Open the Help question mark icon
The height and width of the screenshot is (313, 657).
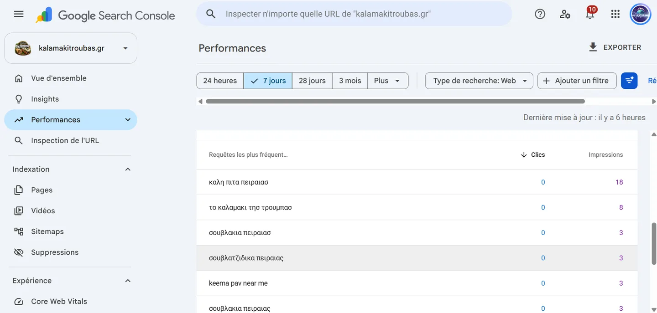pyautogui.click(x=540, y=14)
